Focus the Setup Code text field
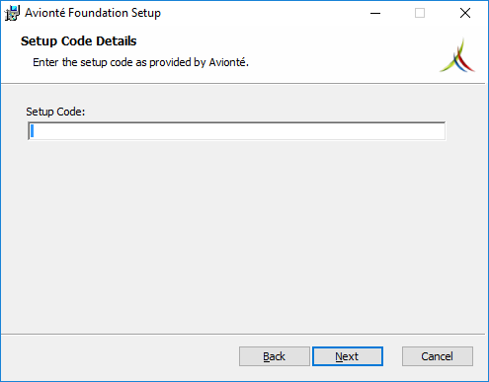The image size is (489, 382). tap(237, 131)
